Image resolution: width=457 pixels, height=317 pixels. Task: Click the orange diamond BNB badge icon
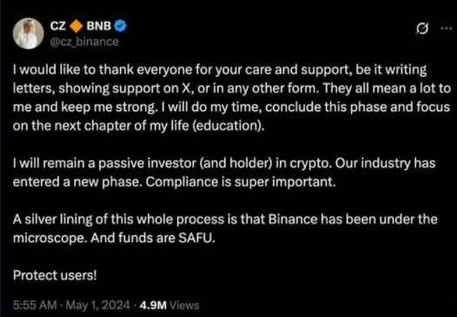click(76, 26)
